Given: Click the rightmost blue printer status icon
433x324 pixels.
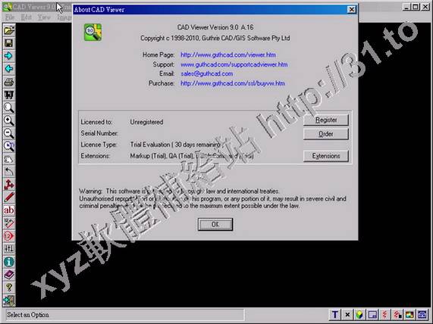Looking at the screenshot, I should tap(422, 315).
